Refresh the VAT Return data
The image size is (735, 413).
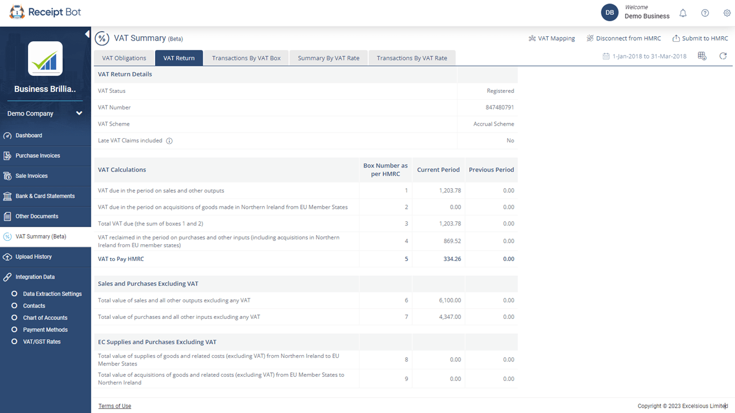[723, 56]
